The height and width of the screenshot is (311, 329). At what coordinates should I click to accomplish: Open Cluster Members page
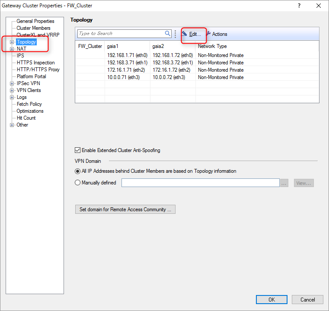click(x=33, y=28)
